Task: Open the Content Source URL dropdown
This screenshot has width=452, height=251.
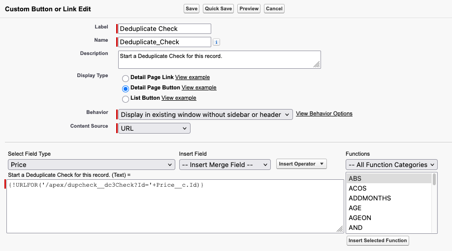Action: [x=154, y=128]
